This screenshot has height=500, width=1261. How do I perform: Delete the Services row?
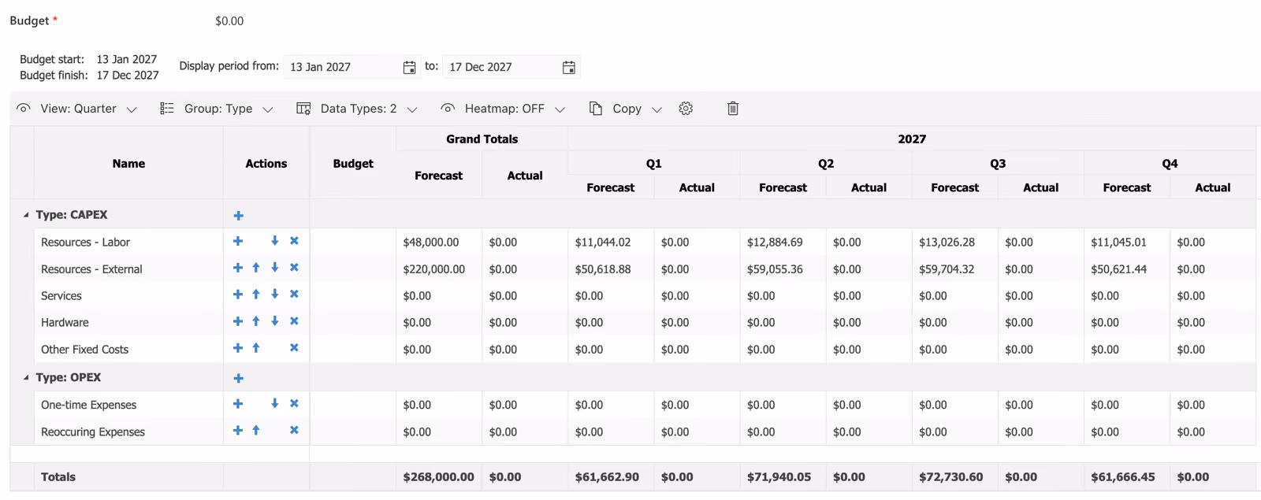(x=294, y=294)
